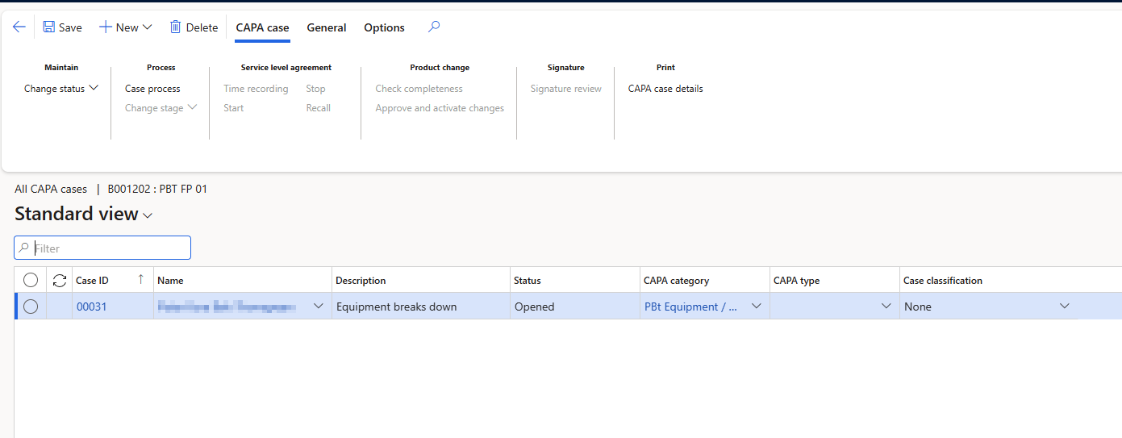Screen dimensions: 1122x438
Task: Click Check completeness
Action: tap(419, 89)
